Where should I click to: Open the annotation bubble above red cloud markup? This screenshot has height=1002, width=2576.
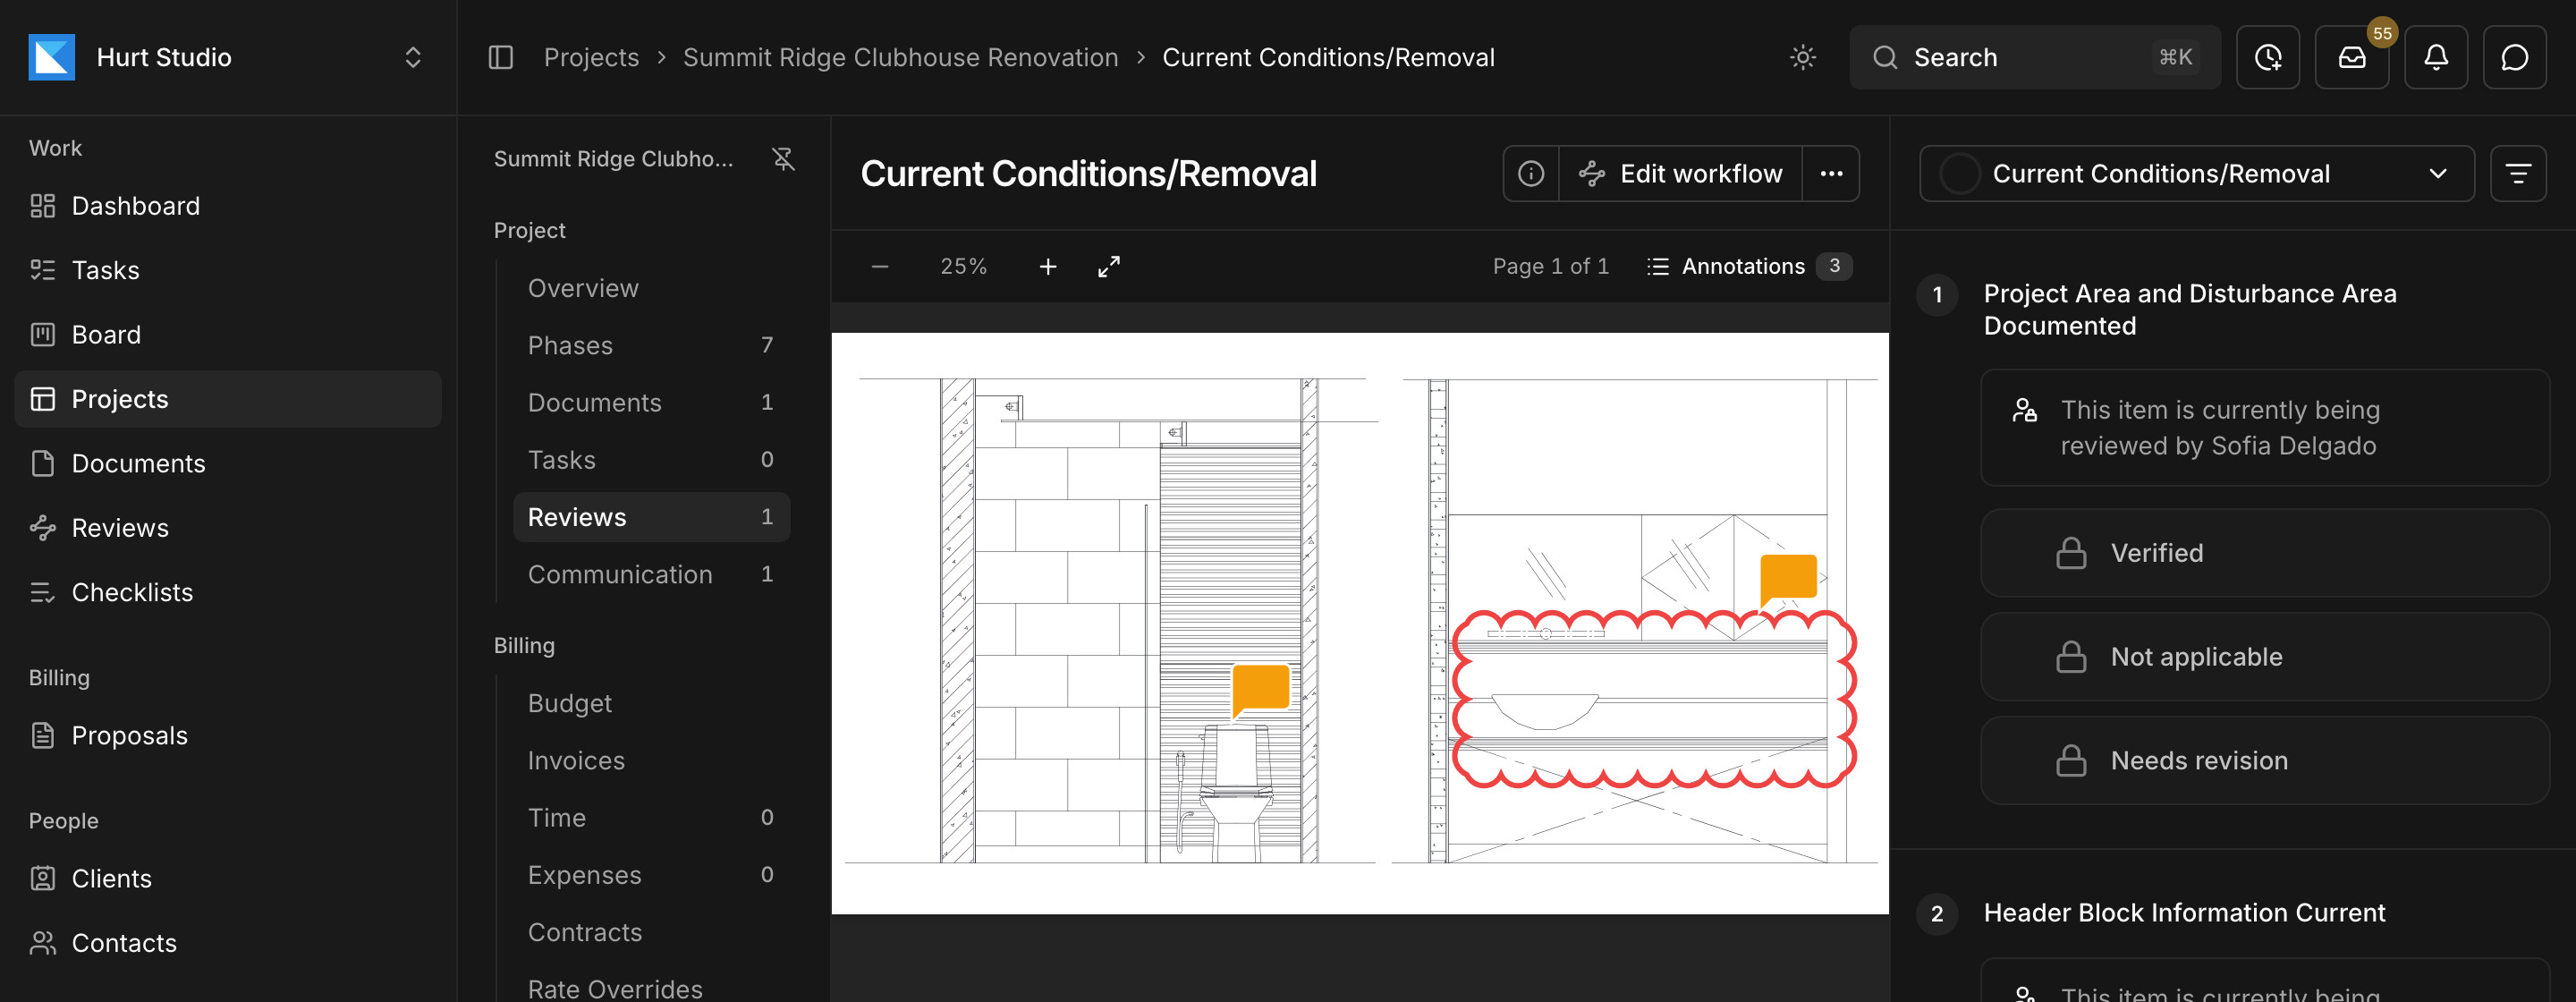(1787, 580)
